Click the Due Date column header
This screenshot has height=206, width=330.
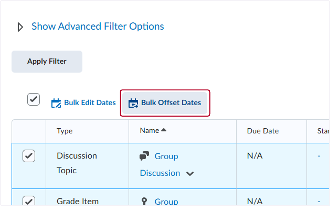pos(263,131)
